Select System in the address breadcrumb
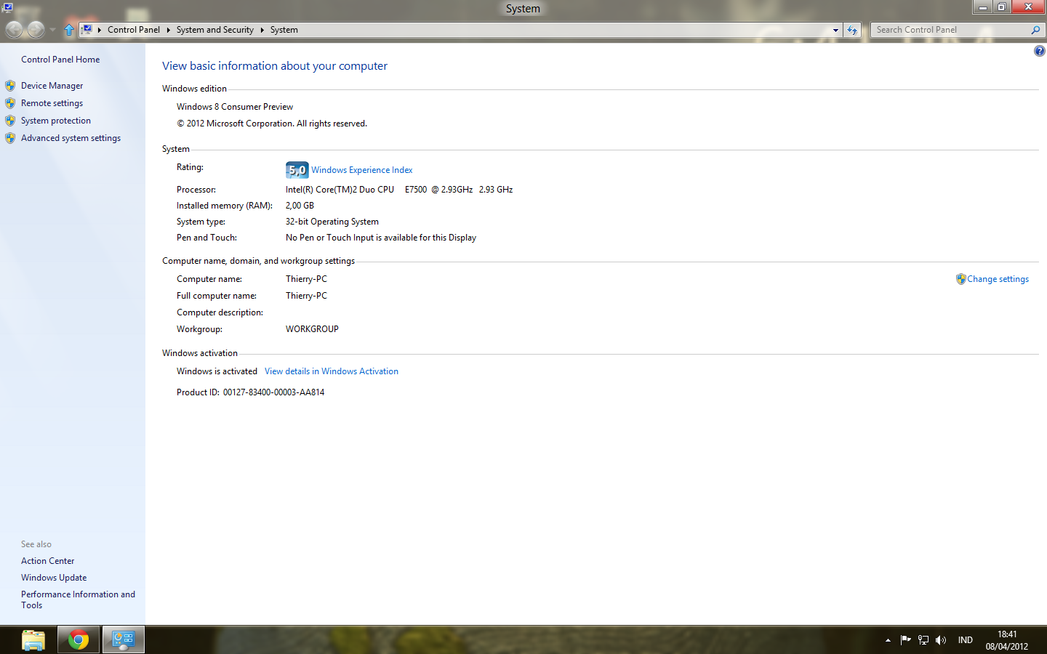Image resolution: width=1047 pixels, height=654 pixels. 284,30
